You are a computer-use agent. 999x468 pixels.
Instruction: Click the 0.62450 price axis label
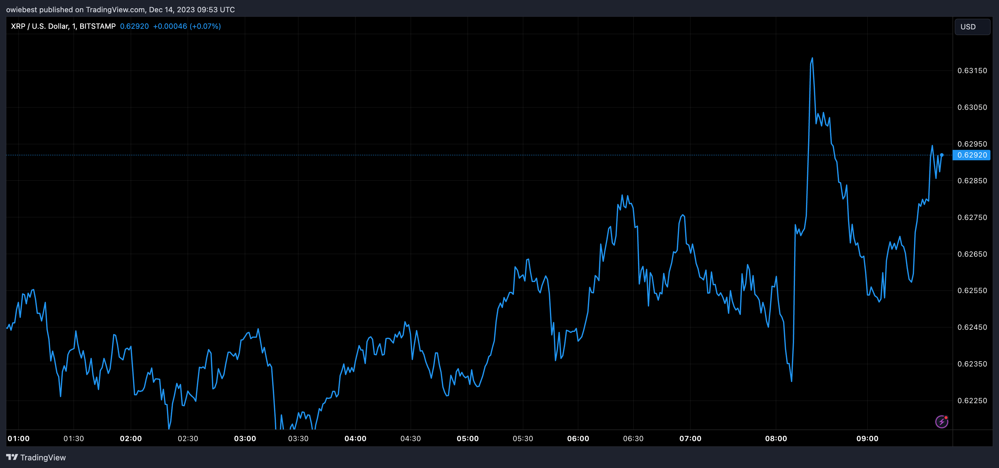972,327
